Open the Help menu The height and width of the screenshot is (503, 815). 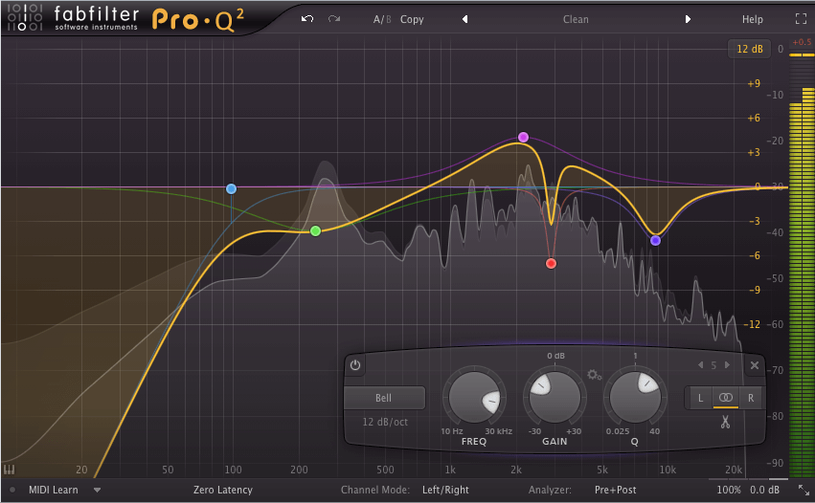pos(752,19)
